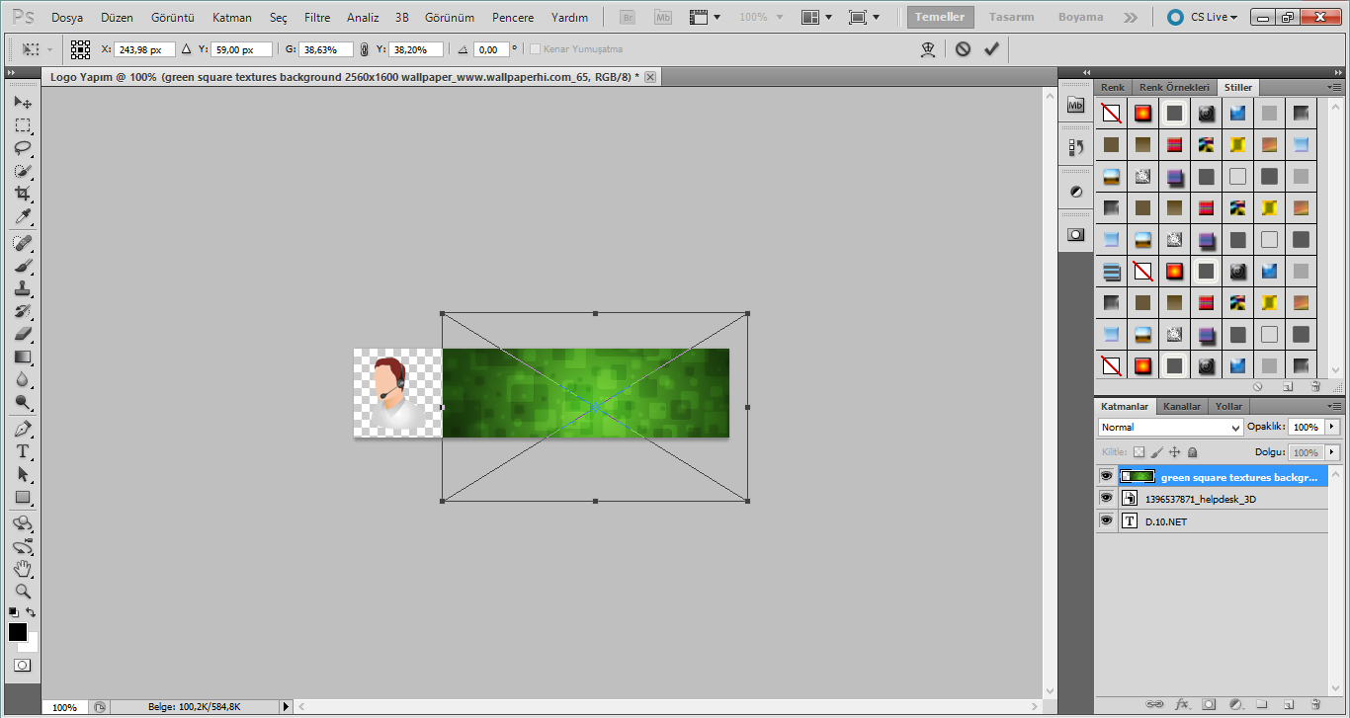Viewport: 1350px width, 718px height.
Task: Open the status bar info arrow
Action: click(x=287, y=707)
